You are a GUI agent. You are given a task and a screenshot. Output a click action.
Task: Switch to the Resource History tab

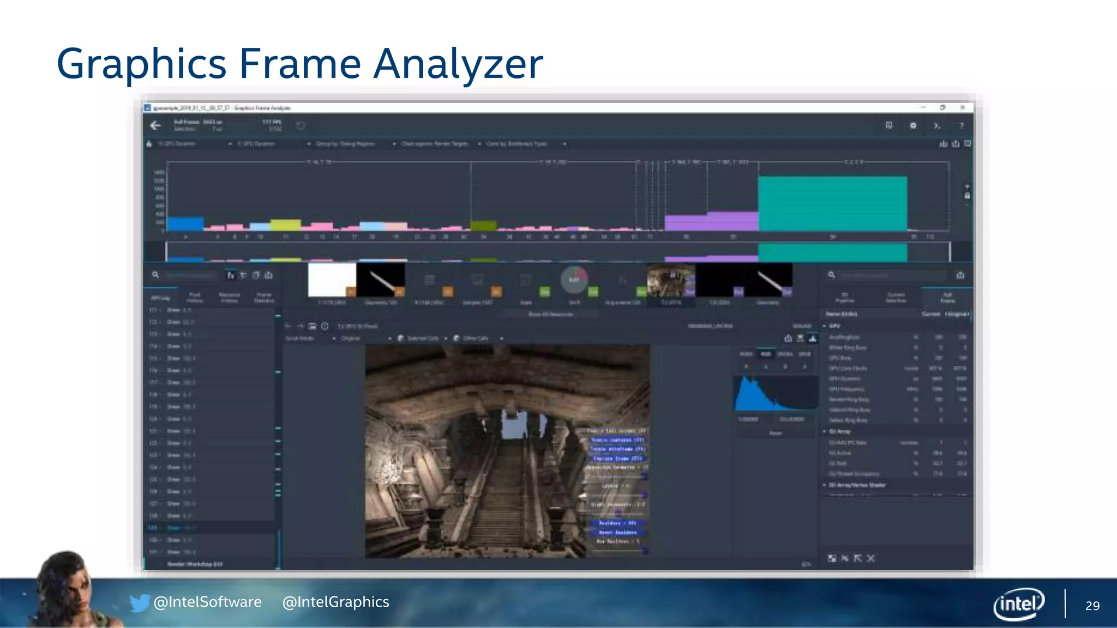coord(230,298)
